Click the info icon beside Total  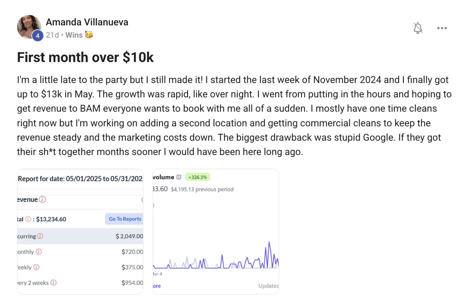point(28,219)
